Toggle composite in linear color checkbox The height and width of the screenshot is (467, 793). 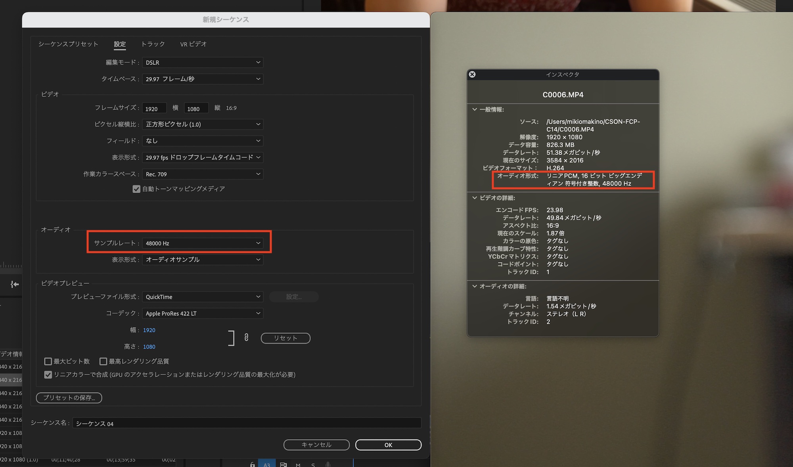point(48,375)
